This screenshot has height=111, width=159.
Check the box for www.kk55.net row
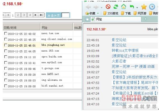tap(6, 74)
